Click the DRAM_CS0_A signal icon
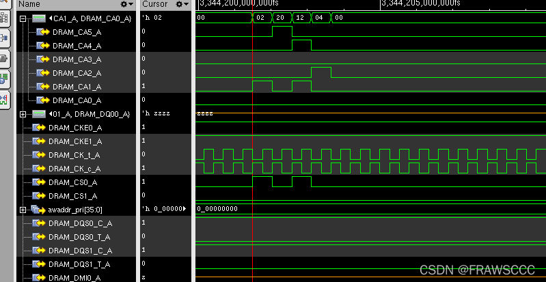The image size is (546, 282). tap(40, 182)
